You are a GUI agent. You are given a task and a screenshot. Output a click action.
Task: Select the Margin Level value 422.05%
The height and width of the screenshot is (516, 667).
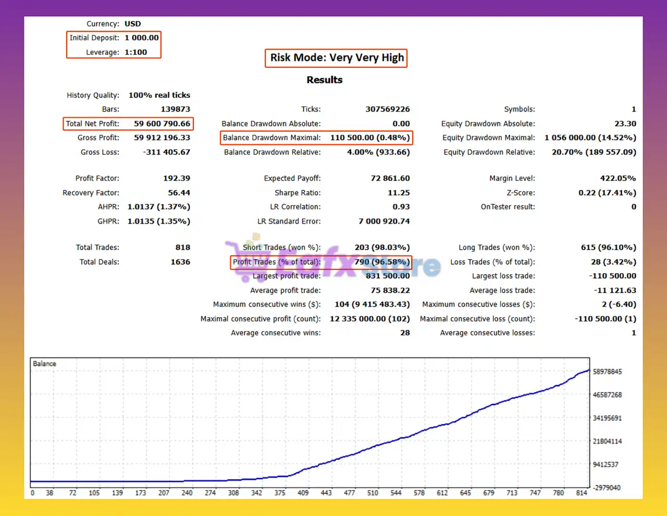click(x=618, y=178)
